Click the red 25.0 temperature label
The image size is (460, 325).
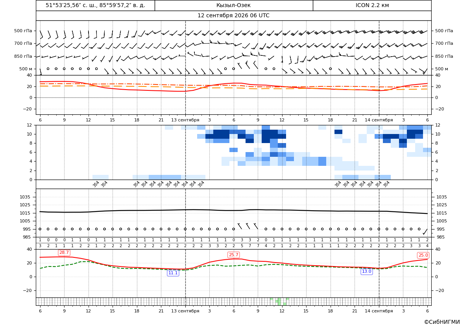click(423, 255)
